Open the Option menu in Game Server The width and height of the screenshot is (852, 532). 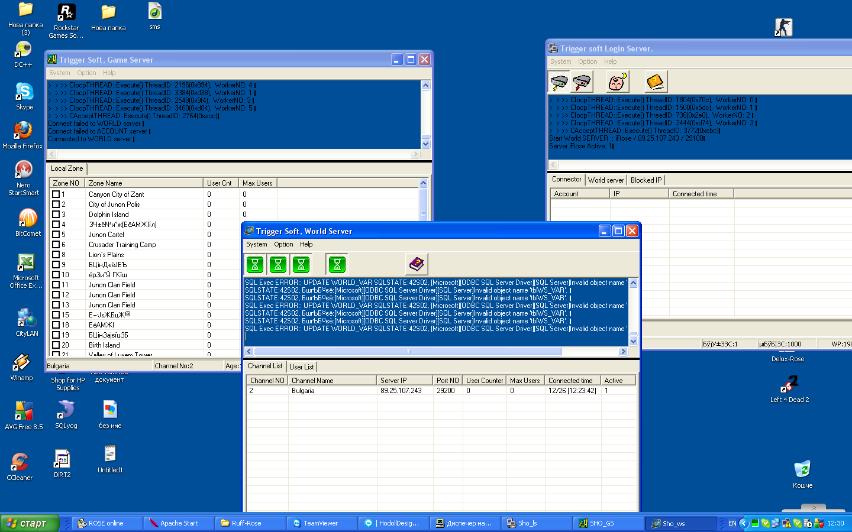(86, 73)
